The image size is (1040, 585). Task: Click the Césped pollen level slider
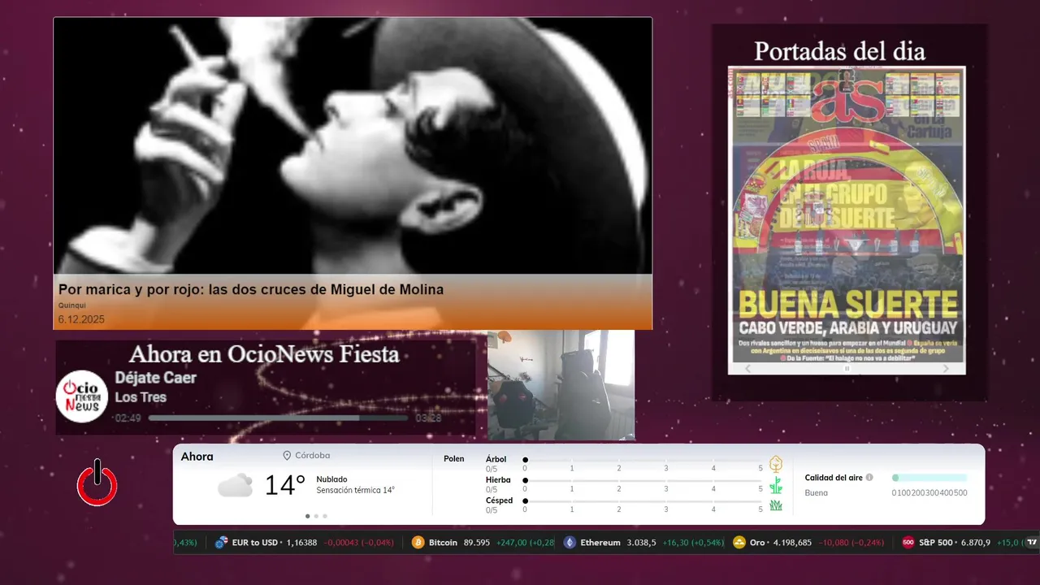[643, 501]
